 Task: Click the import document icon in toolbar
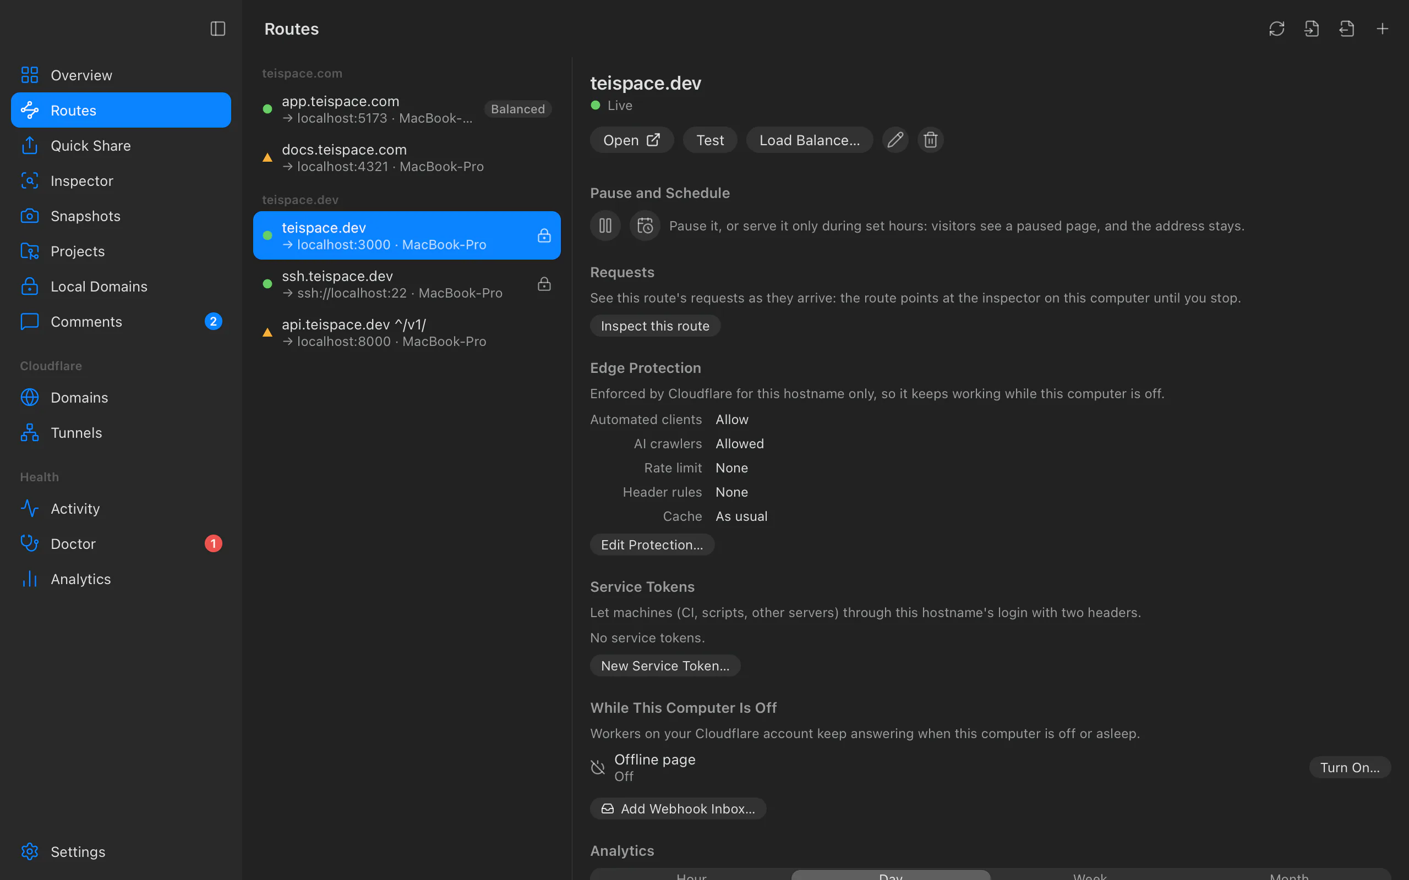[x=1312, y=29]
